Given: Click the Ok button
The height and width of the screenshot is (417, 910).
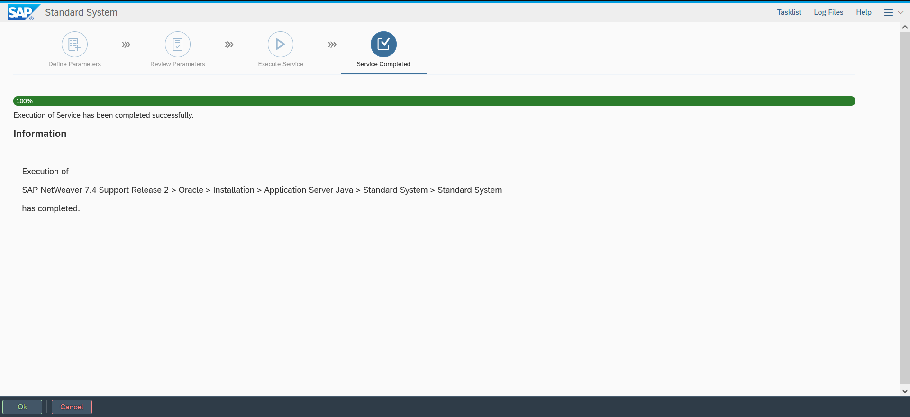Looking at the screenshot, I should [22, 407].
